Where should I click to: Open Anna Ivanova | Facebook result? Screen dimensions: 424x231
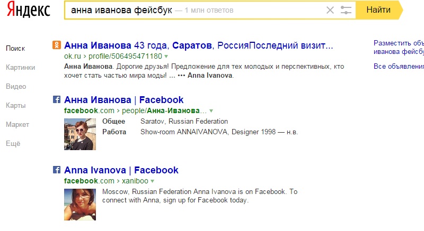(x=121, y=170)
